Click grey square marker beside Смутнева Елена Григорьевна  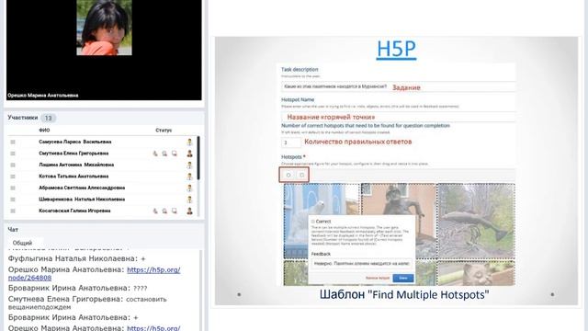(x=13, y=154)
